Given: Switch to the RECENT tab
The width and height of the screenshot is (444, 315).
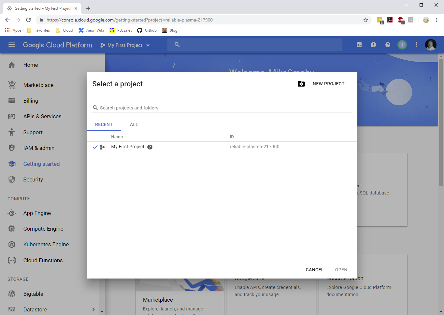Looking at the screenshot, I should [104, 124].
